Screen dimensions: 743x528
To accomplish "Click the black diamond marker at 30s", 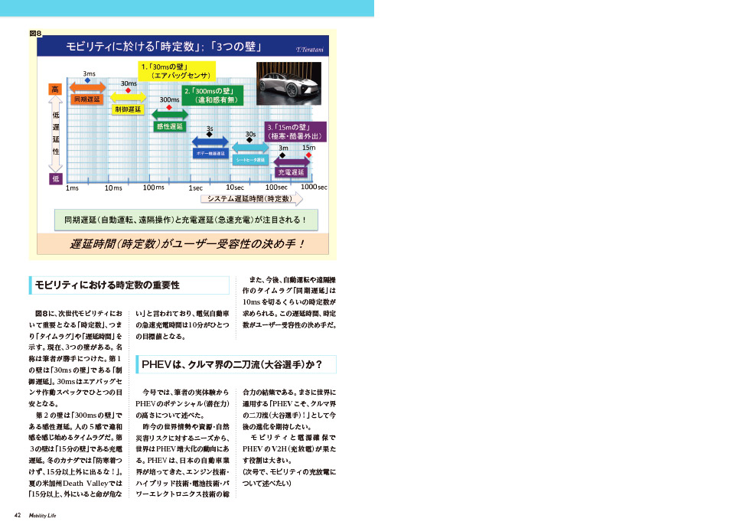I will (250, 141).
